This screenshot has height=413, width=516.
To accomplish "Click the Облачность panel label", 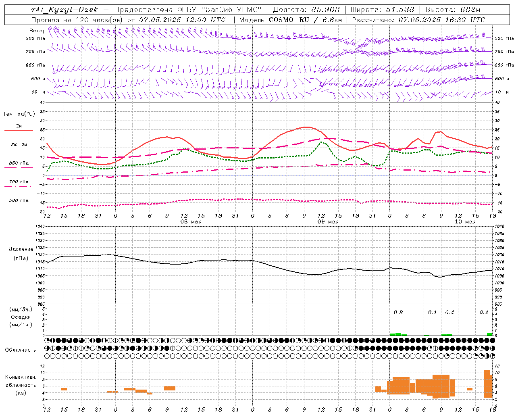I will tap(21, 350).
